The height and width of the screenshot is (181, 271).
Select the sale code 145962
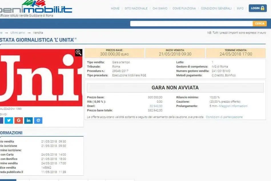46,168
